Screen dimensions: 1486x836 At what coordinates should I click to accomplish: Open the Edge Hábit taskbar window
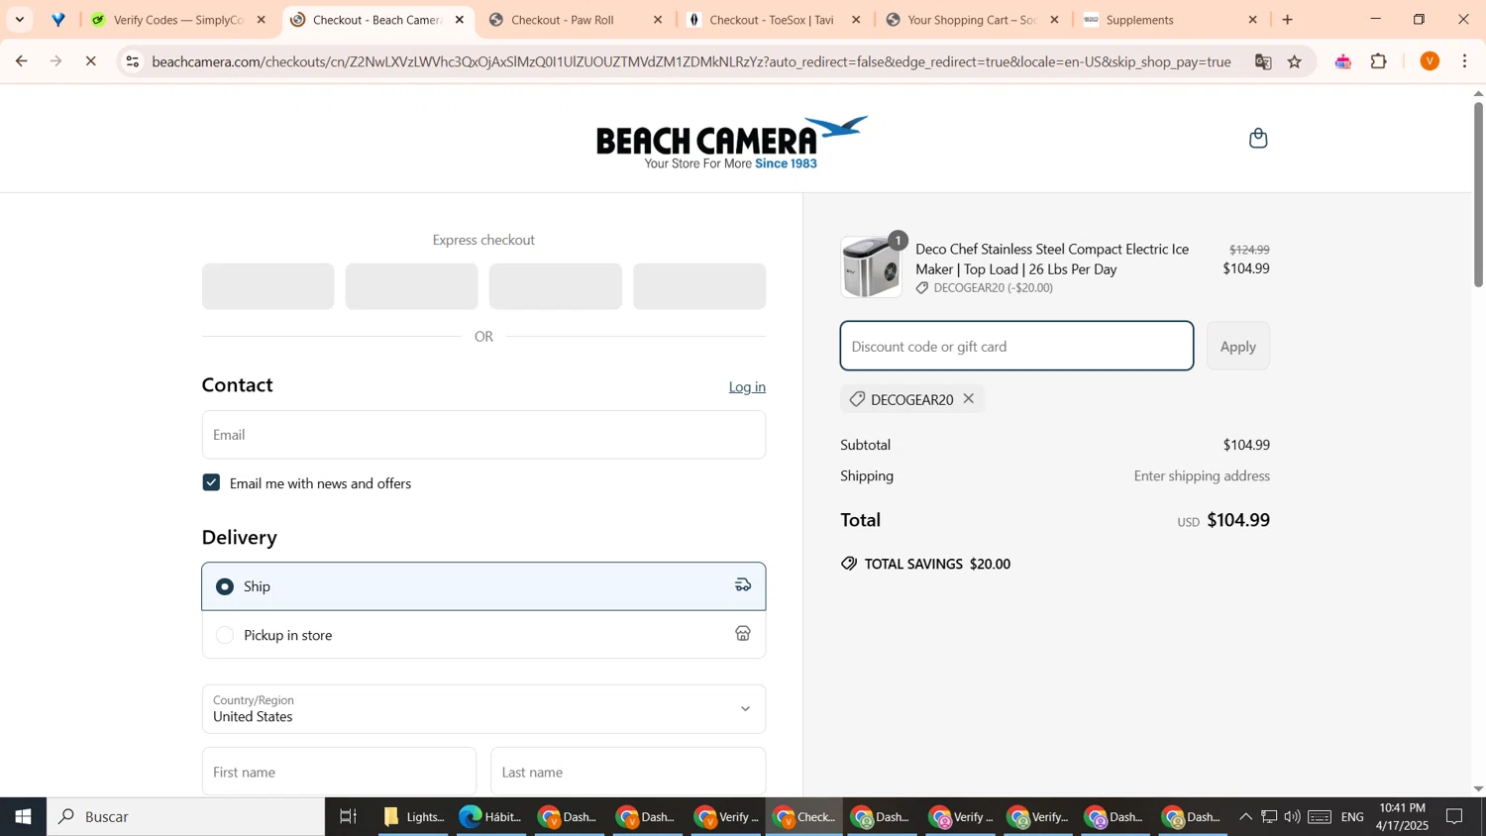[491, 817]
